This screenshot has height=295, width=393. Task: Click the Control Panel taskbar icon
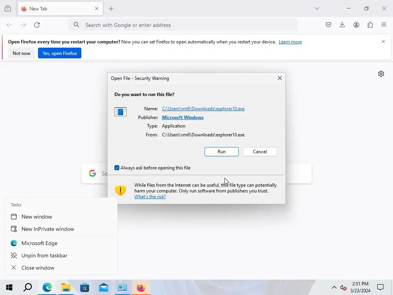click(122, 287)
